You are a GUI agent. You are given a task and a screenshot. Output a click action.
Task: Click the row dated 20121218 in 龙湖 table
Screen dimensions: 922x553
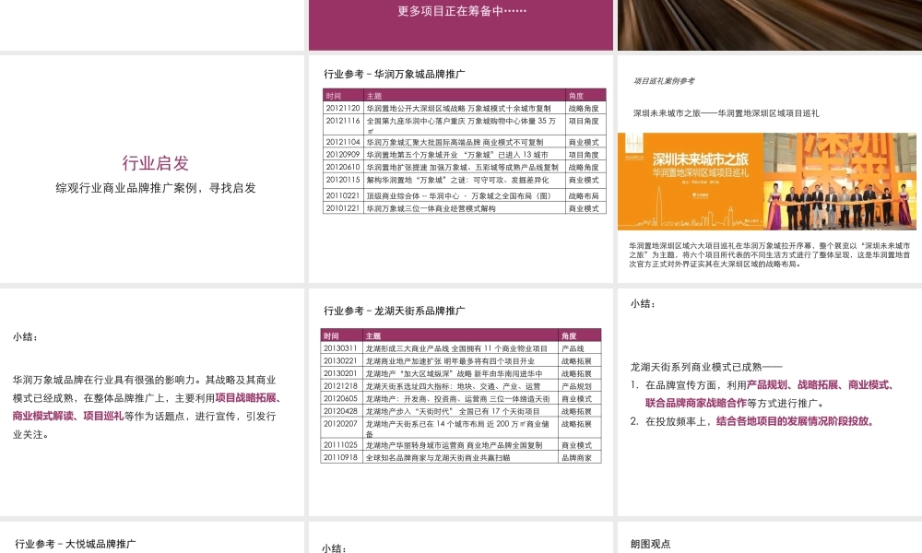click(461, 385)
